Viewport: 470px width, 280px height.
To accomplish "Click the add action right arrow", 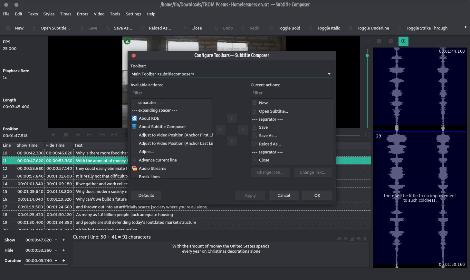I will (243, 130).
